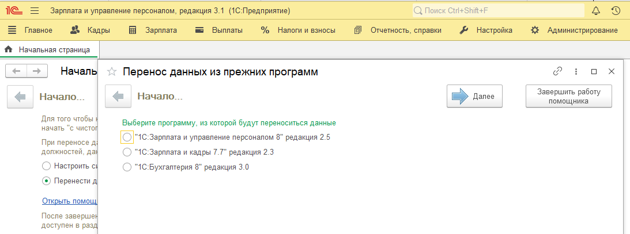Screen dimensions: 630x234
Task: Open the Отчетность, справки section
Action: pyautogui.click(x=397, y=30)
